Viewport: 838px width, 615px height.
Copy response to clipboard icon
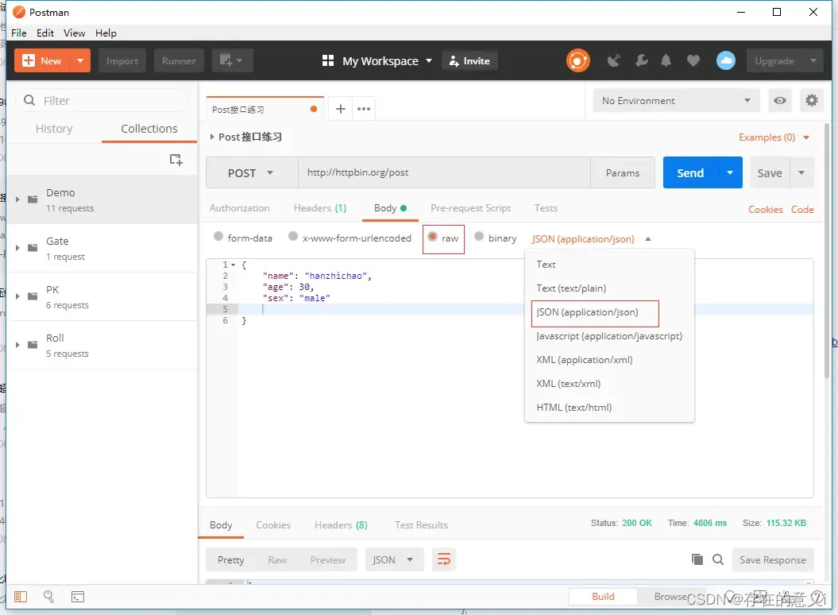click(697, 559)
